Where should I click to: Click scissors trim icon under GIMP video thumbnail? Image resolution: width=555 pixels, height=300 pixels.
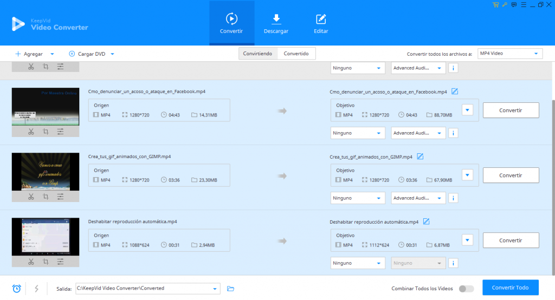click(x=31, y=197)
